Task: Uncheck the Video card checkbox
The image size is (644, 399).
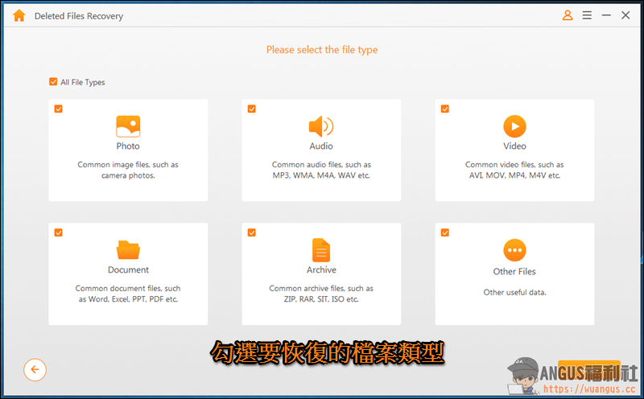Action: pos(445,109)
